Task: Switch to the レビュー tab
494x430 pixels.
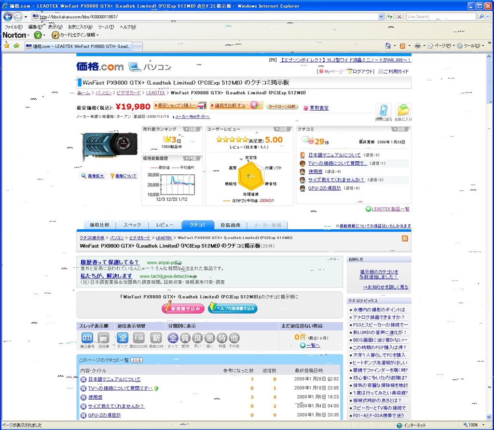Action: click(x=165, y=225)
